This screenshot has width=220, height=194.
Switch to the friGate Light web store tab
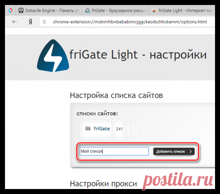182,10
